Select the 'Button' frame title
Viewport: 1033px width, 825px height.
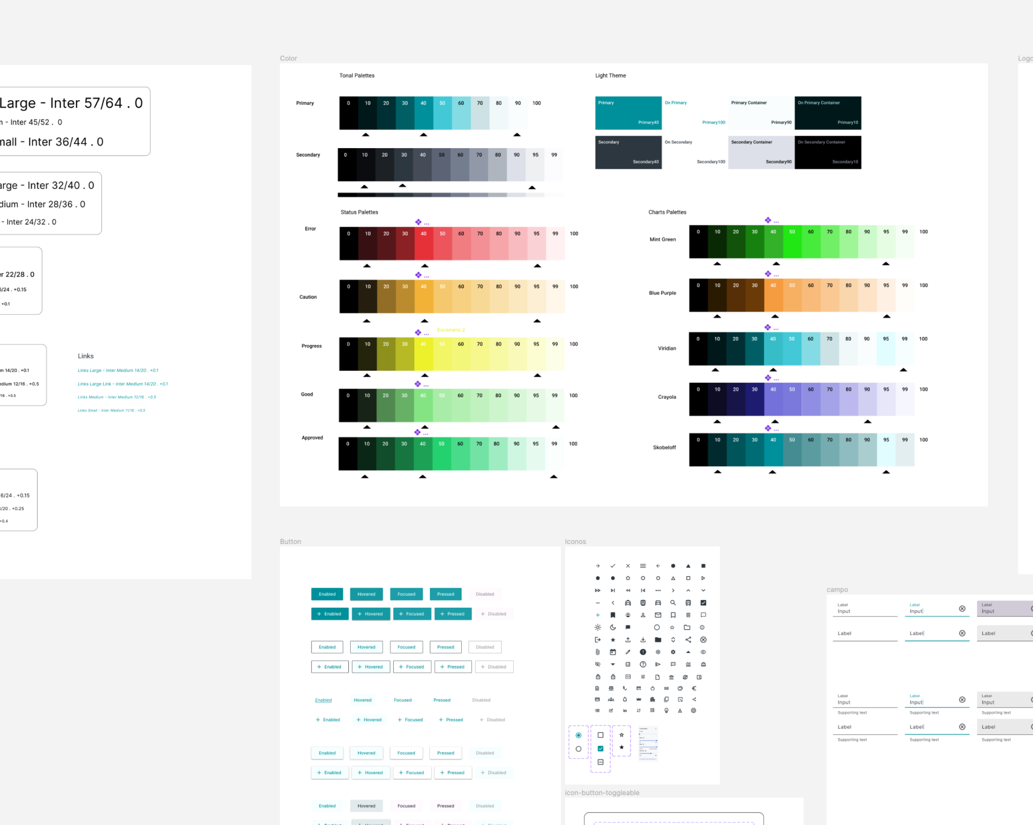290,542
